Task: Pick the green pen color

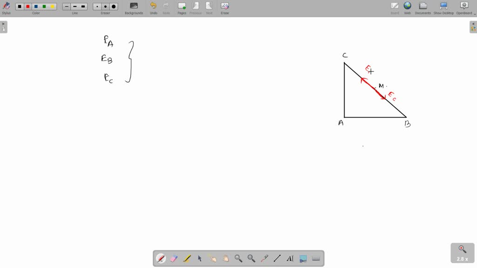Action: 44,6
